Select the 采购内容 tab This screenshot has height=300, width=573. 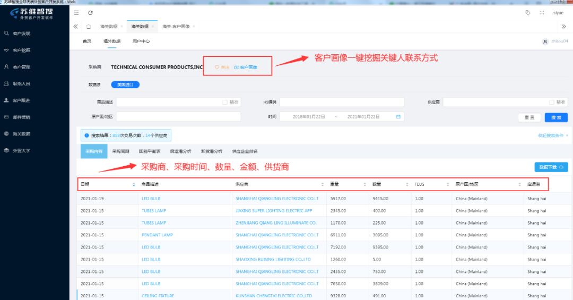pos(94,151)
